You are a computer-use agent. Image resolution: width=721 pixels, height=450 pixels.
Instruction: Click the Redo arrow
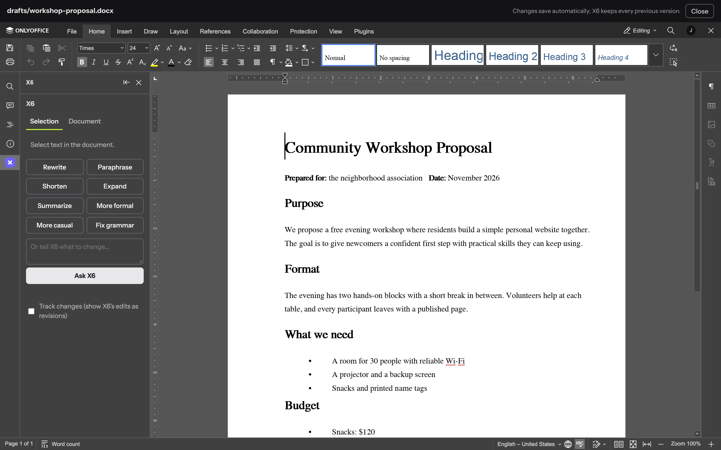tap(46, 62)
